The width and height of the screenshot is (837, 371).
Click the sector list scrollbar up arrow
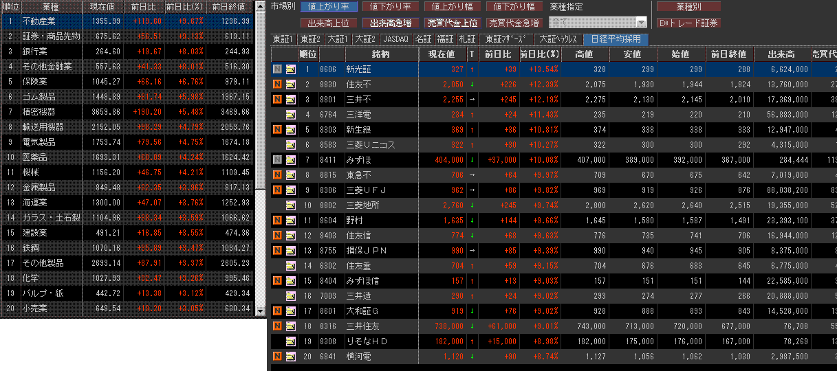point(260,5)
